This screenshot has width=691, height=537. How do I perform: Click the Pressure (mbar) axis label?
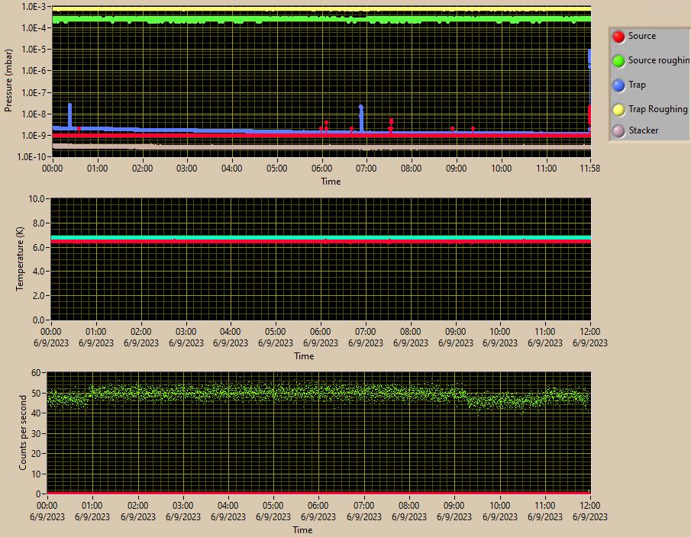tap(9, 79)
